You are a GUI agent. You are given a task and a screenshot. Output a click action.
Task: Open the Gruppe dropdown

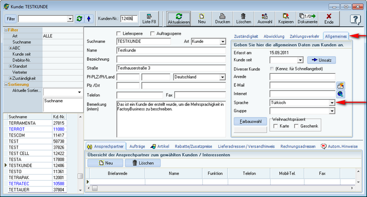[x=332, y=111]
